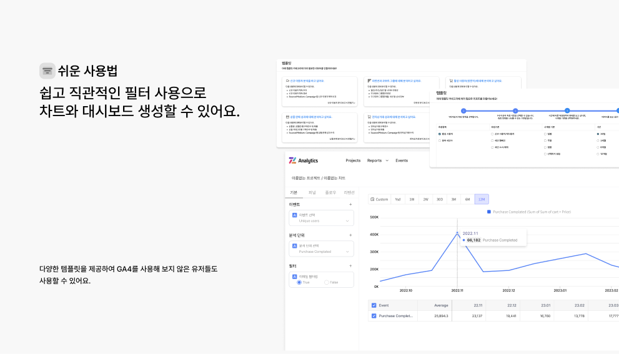Expand the Purchase Completed unit dropdown
The image size is (619, 354).
point(347,252)
